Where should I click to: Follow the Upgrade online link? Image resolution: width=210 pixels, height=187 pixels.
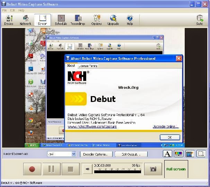point(166,127)
